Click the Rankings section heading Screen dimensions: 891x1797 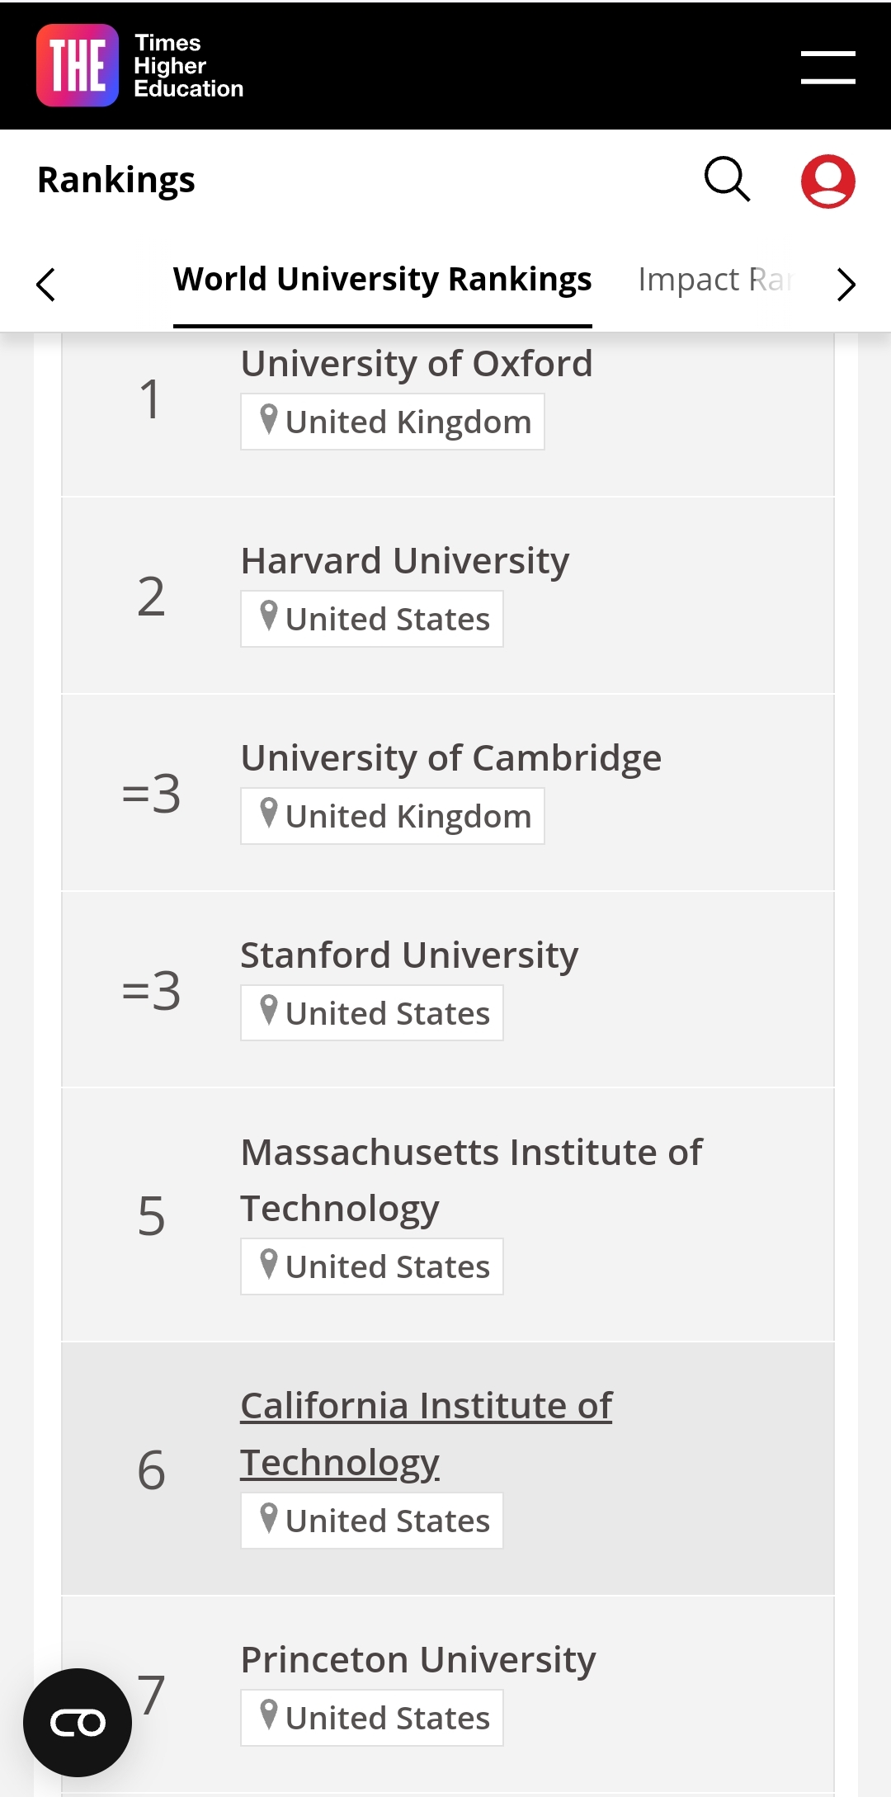pyautogui.click(x=116, y=181)
